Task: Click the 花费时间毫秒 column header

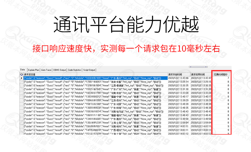Action: click(x=222, y=74)
